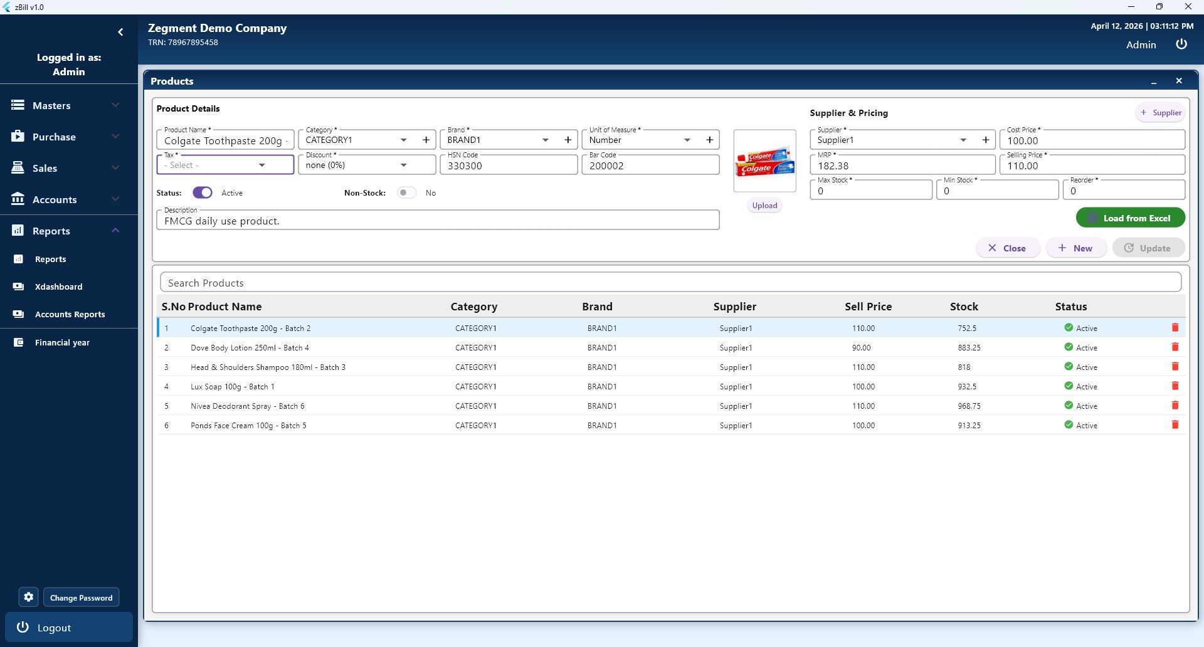Open Xdashboard from the Reports menu
Viewport: 1204px width, 647px height.
click(58, 287)
